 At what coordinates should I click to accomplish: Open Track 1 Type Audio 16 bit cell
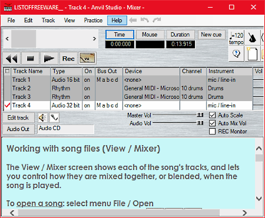click(x=66, y=80)
